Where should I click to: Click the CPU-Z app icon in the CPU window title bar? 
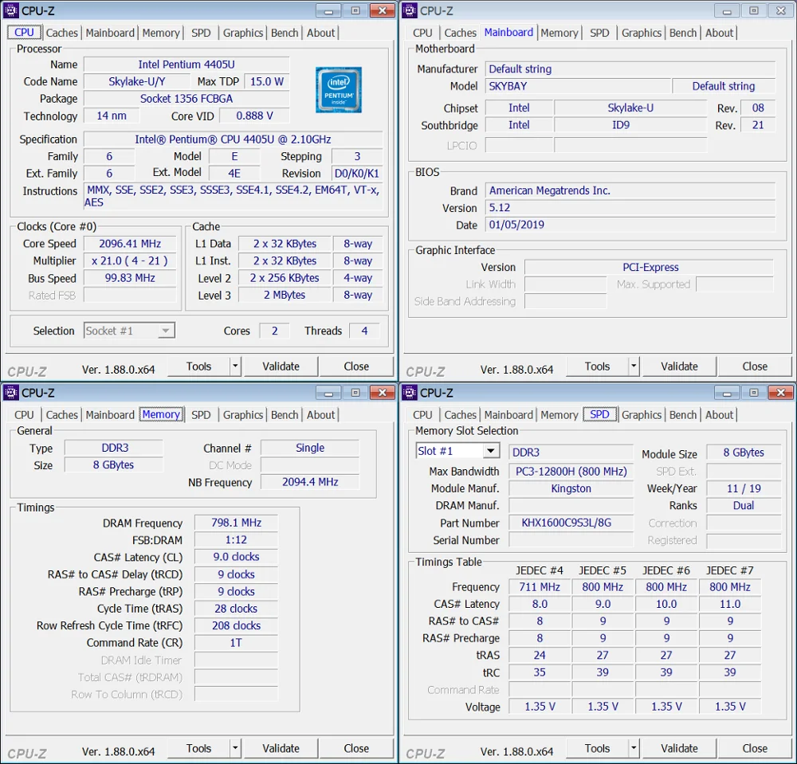point(10,10)
